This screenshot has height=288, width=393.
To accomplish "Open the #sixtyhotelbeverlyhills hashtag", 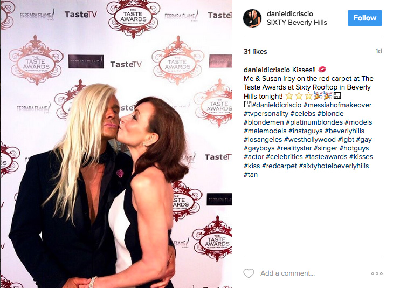I will click(x=334, y=166).
